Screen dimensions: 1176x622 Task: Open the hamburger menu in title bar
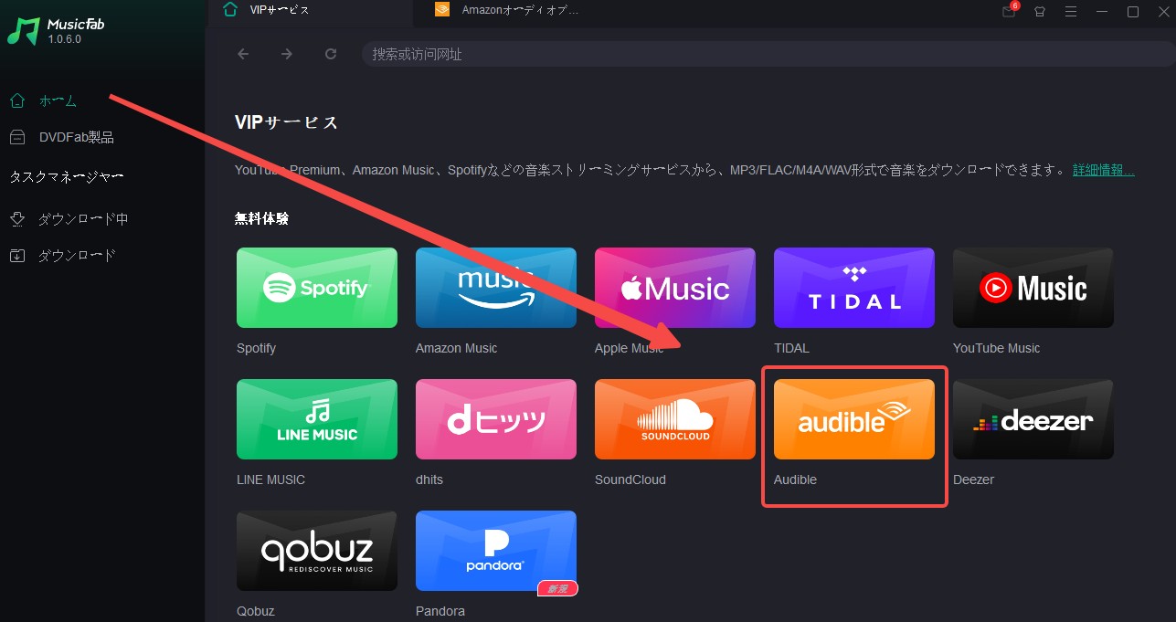[x=1071, y=12]
